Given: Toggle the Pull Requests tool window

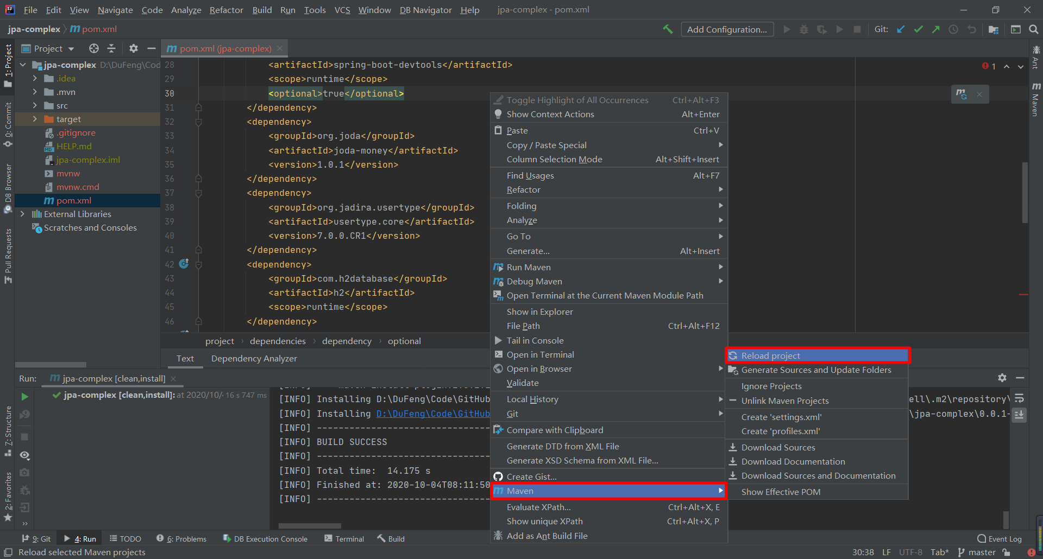Looking at the screenshot, I should click(8, 255).
